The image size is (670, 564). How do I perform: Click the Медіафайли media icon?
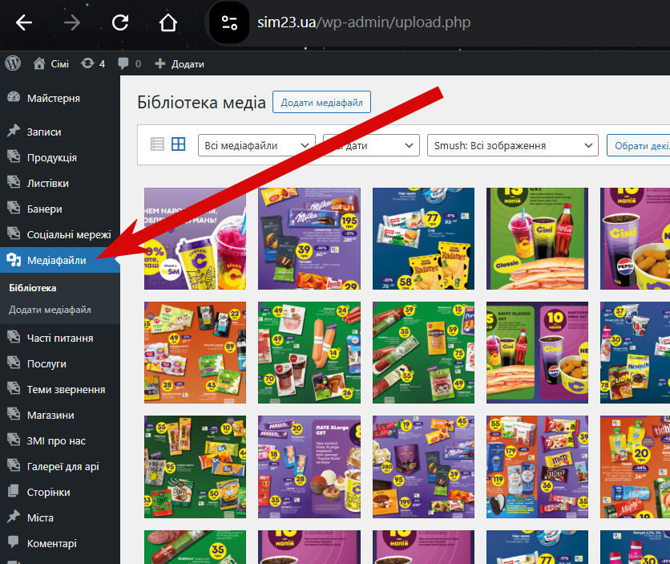[x=14, y=260]
